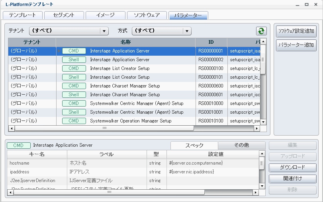Click value #{server.nic.ipaddress}
Screen dimensions: 323x202
tap(192, 172)
